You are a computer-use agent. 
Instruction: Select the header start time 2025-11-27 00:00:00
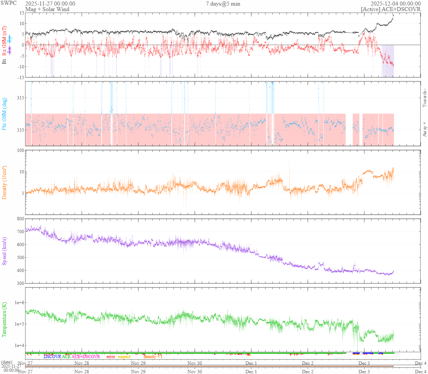tap(50, 4)
